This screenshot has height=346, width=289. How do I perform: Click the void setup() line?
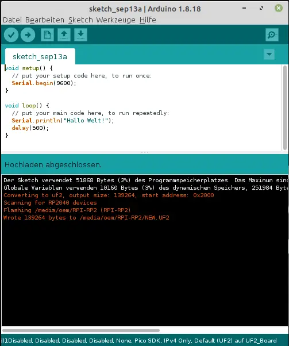point(29,68)
